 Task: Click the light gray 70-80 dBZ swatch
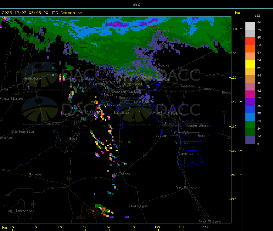pos(250,26)
